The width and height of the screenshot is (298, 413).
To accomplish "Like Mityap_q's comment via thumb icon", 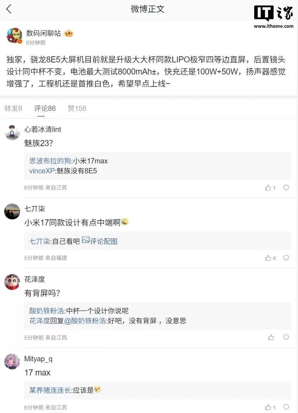I will click(268, 407).
